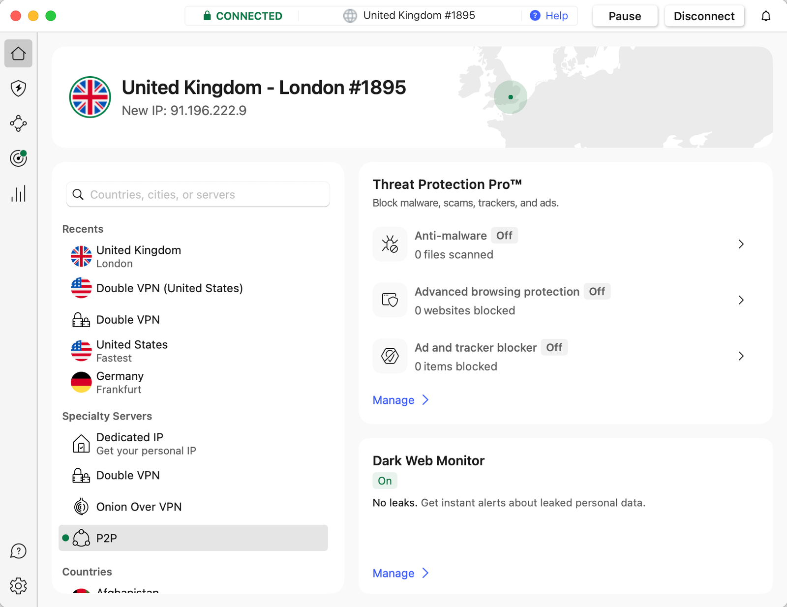Click the Advanced browsing protection Off badge
787x607 pixels.
tap(597, 292)
